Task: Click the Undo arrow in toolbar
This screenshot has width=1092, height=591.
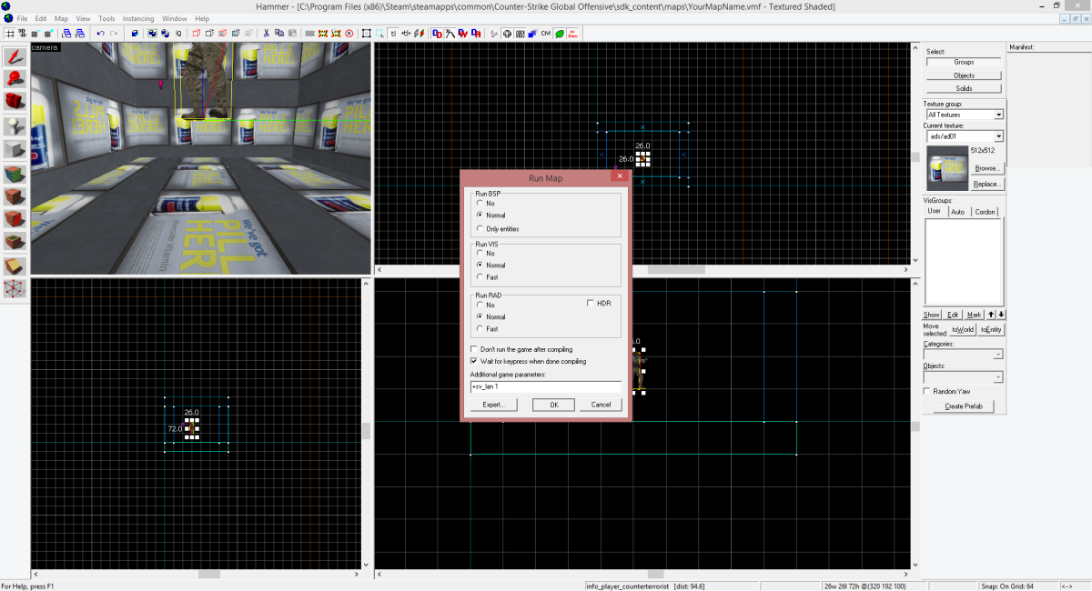Action: pos(100,33)
